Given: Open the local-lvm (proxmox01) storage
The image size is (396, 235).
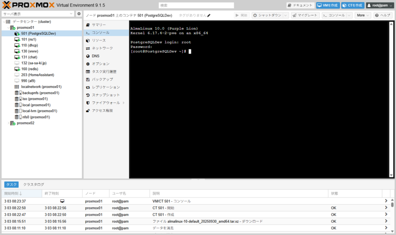Looking at the screenshot, I should [x=39, y=111].
